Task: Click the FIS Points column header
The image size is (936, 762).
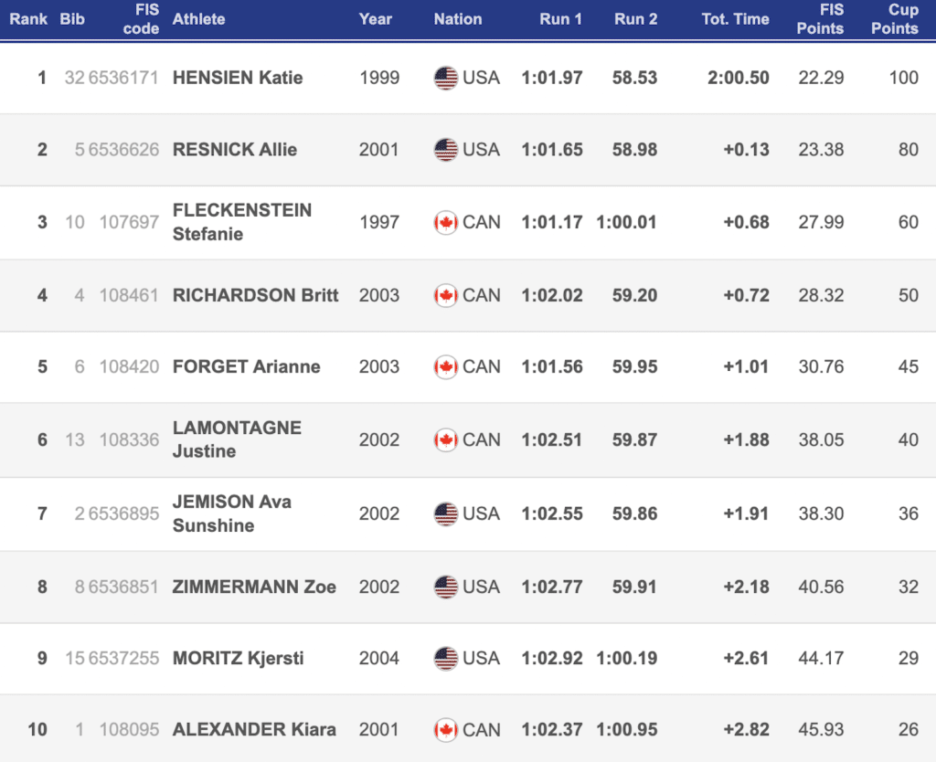Action: (x=820, y=19)
